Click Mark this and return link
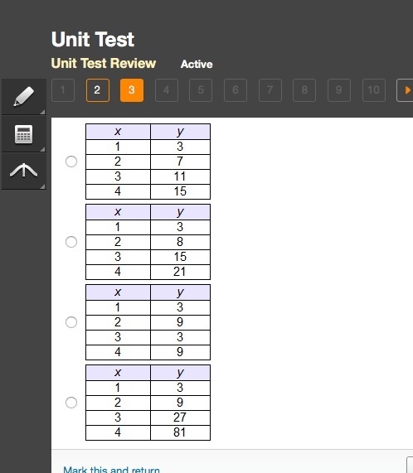This screenshot has width=413, height=473. 111,470
